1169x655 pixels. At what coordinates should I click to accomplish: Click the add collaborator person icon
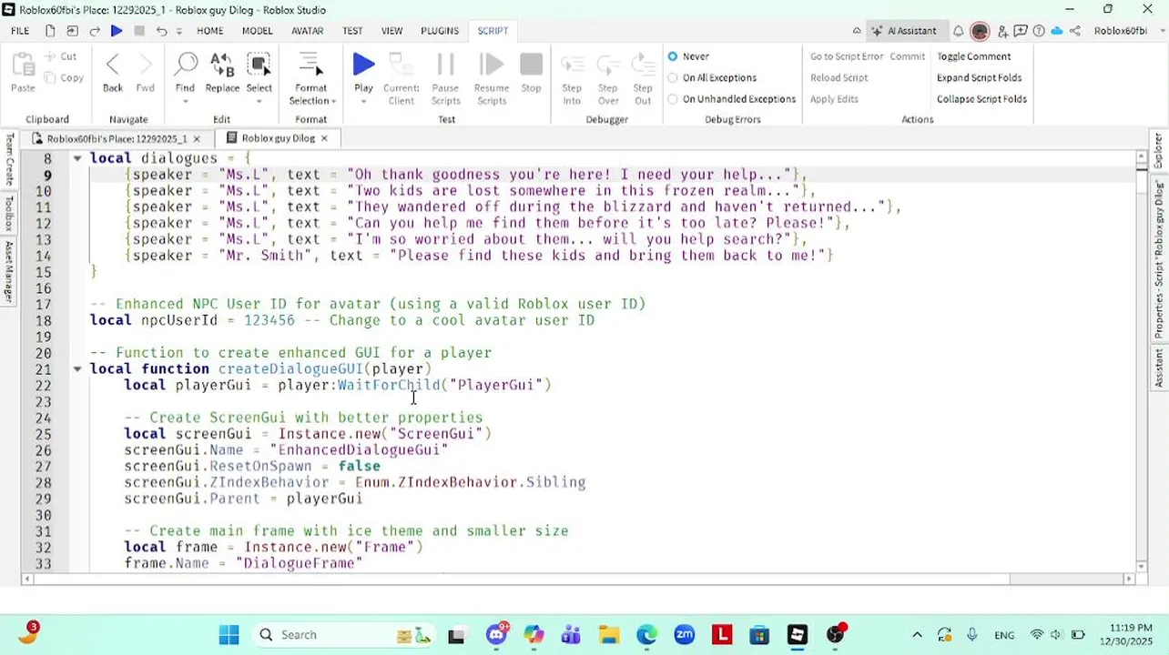tap(1002, 31)
